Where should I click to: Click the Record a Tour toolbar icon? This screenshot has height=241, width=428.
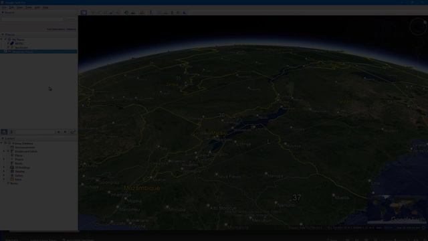(118, 13)
